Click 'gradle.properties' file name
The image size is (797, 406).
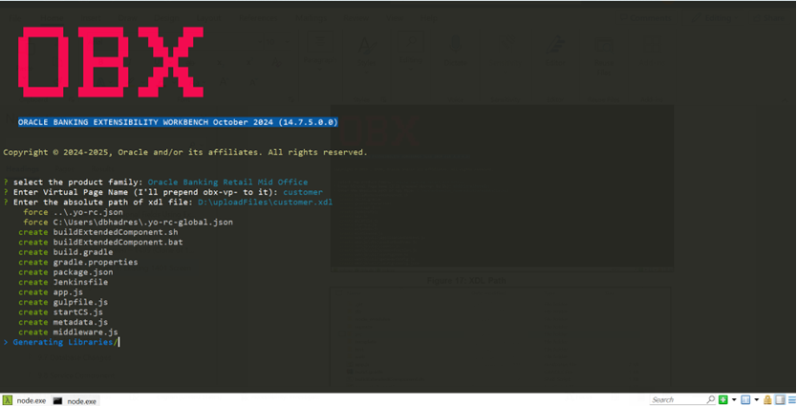click(96, 262)
